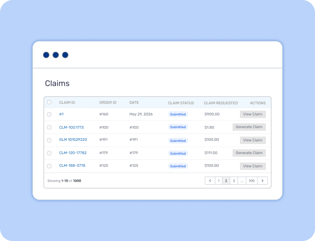Click the ORDER ID column header

coord(108,102)
